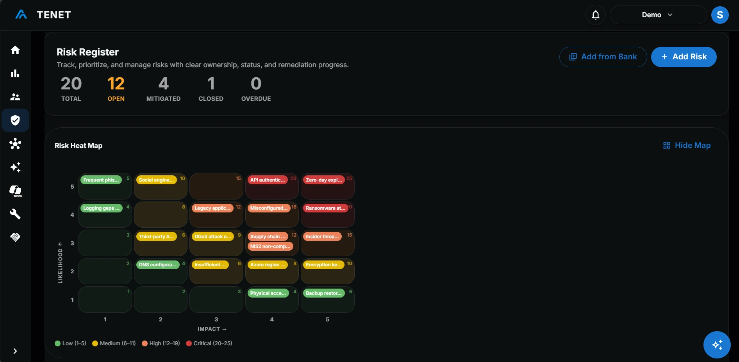
Task: Open the 'Legacy applic...' risk chip
Action: click(x=212, y=208)
